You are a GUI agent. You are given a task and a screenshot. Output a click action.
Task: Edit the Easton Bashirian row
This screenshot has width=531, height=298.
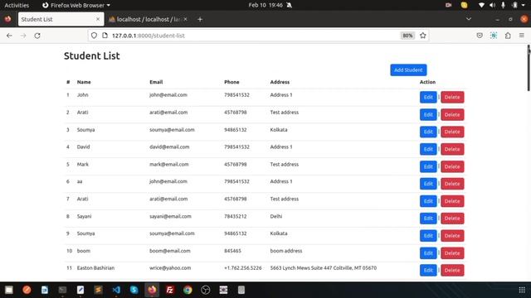pyautogui.click(x=428, y=271)
